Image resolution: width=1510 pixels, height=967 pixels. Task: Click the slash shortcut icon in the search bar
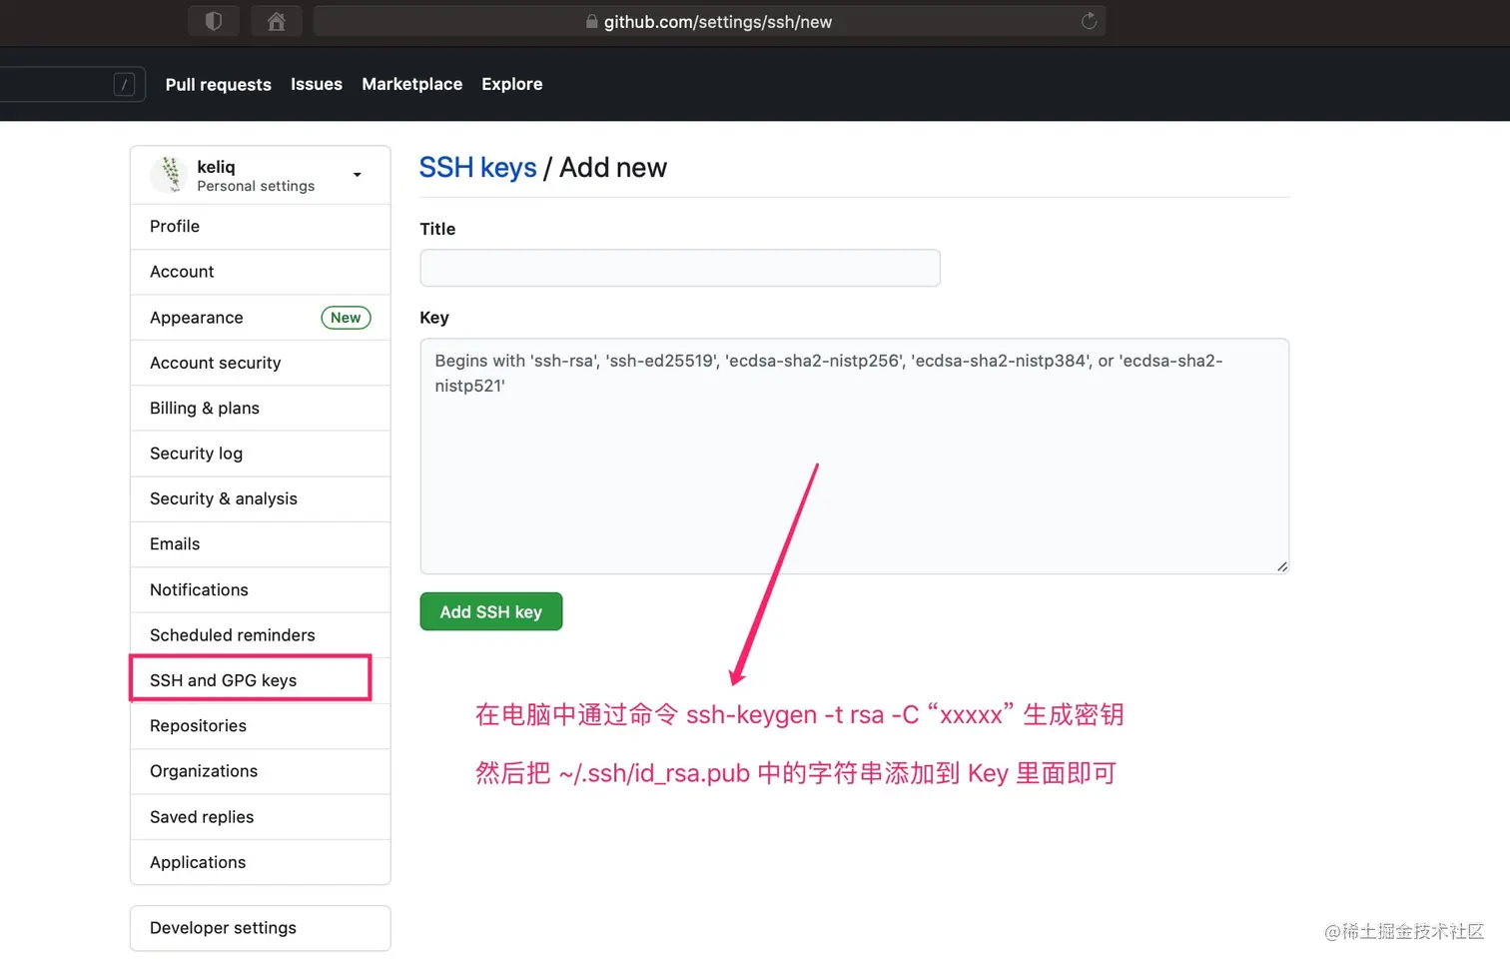click(x=124, y=84)
